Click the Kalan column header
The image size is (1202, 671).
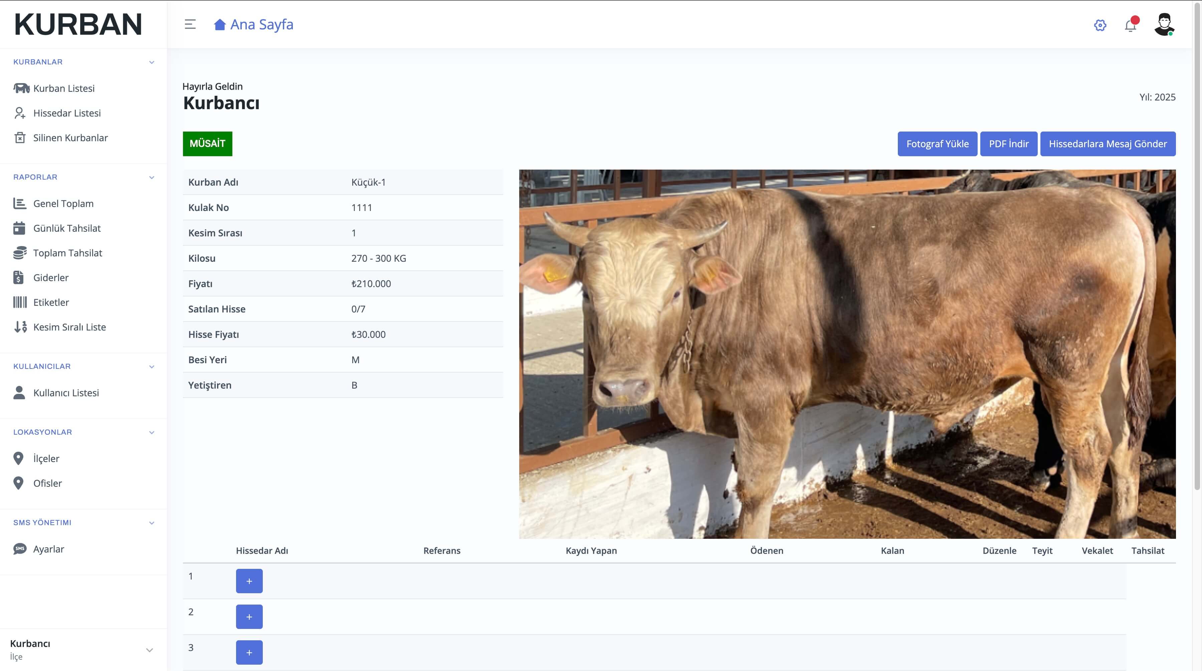coord(892,550)
